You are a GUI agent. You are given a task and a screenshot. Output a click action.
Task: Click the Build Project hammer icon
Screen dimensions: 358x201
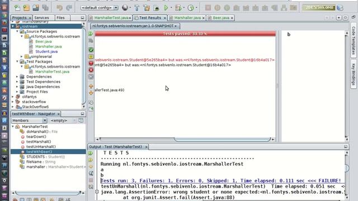click(136, 8)
